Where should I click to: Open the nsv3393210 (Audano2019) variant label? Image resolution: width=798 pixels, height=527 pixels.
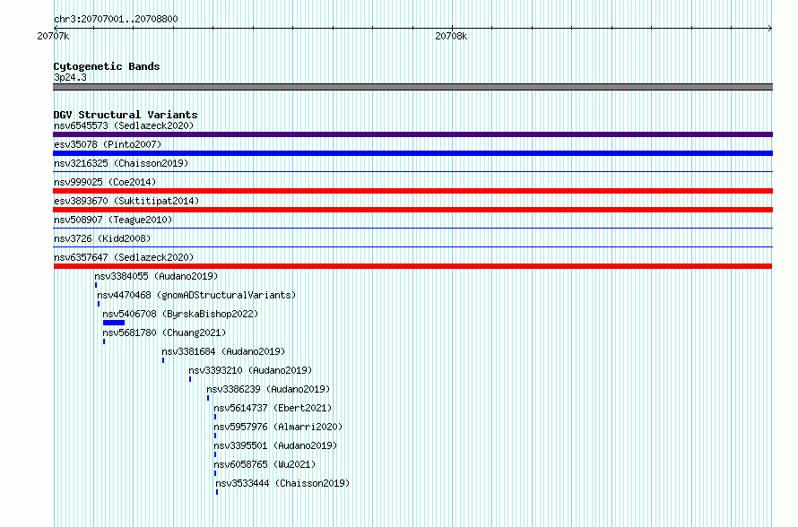pos(250,370)
